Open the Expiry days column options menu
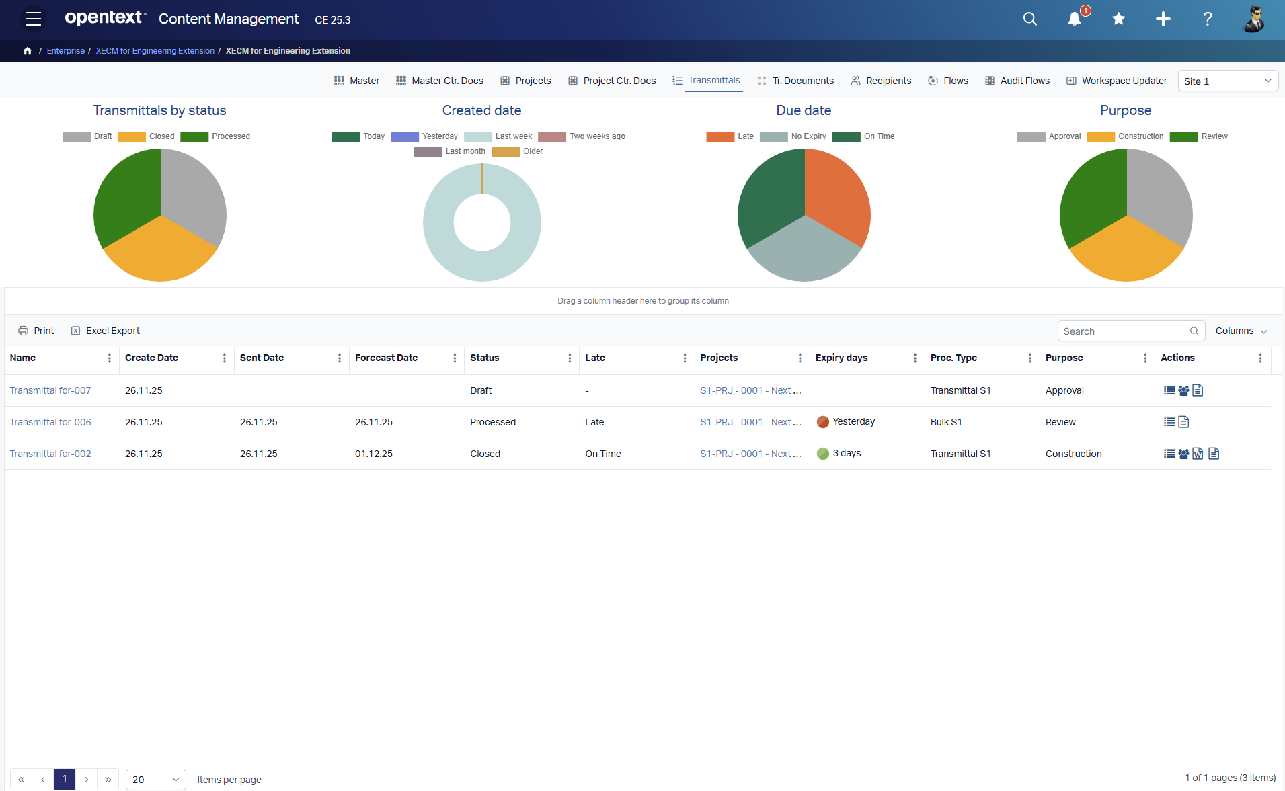Image resolution: width=1285 pixels, height=791 pixels. point(914,360)
